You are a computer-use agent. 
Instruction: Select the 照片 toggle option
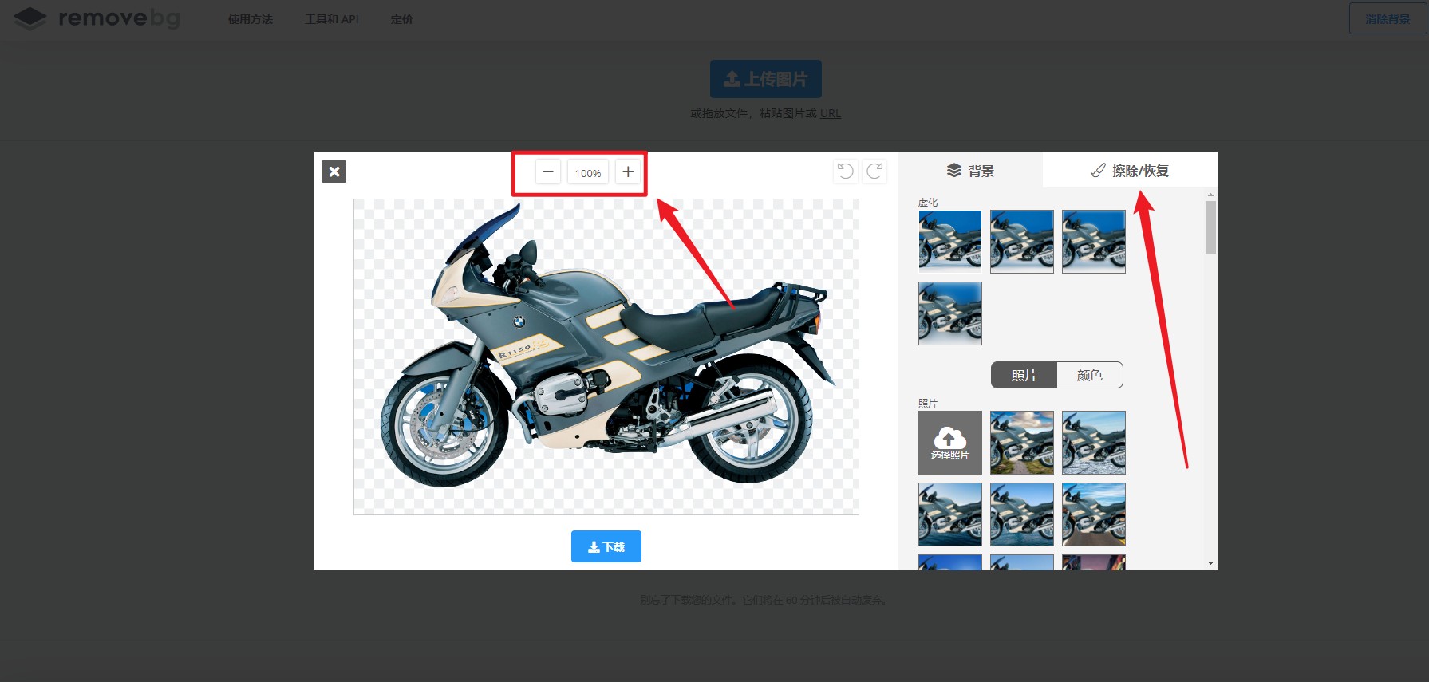1024,375
